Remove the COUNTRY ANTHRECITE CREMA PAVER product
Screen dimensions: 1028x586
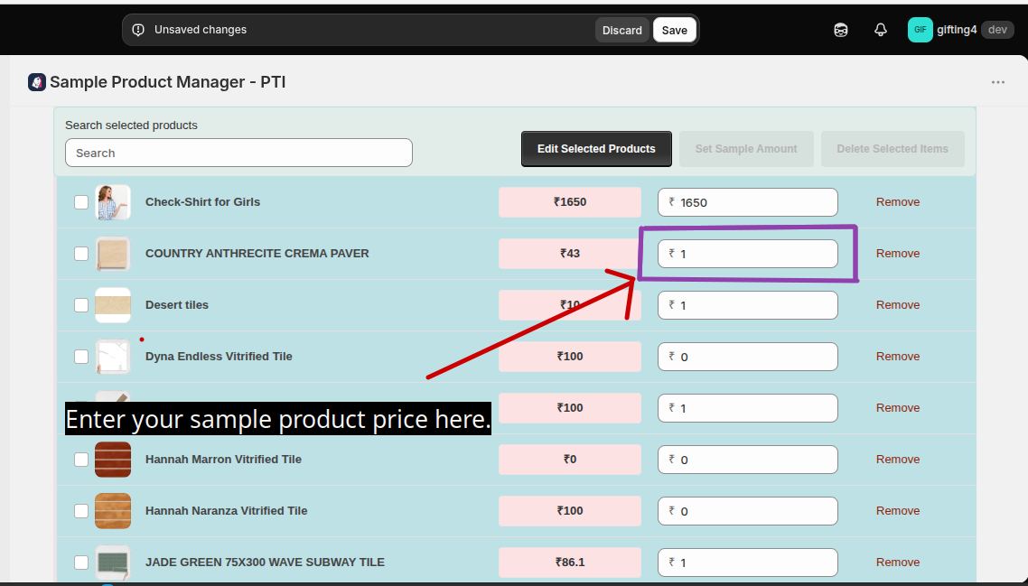tap(898, 254)
